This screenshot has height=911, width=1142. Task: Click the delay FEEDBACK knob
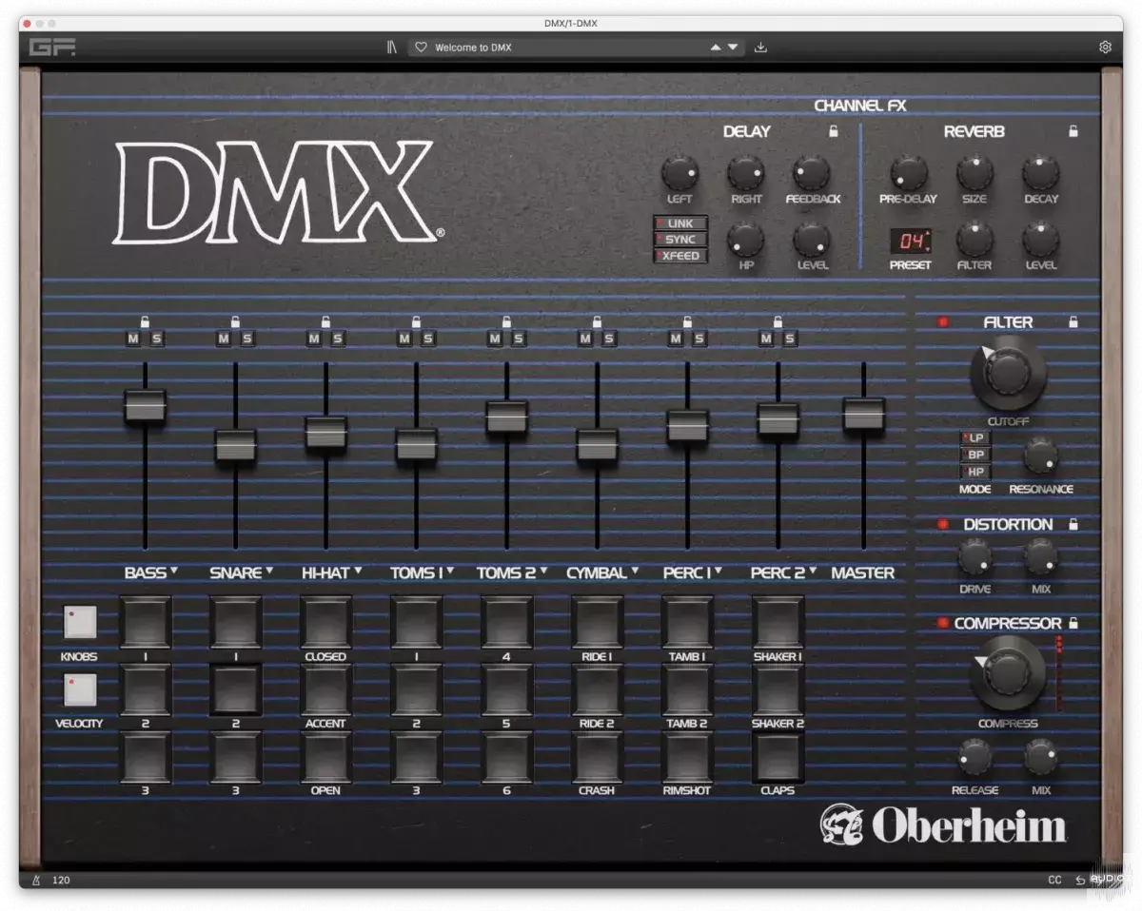point(811,173)
